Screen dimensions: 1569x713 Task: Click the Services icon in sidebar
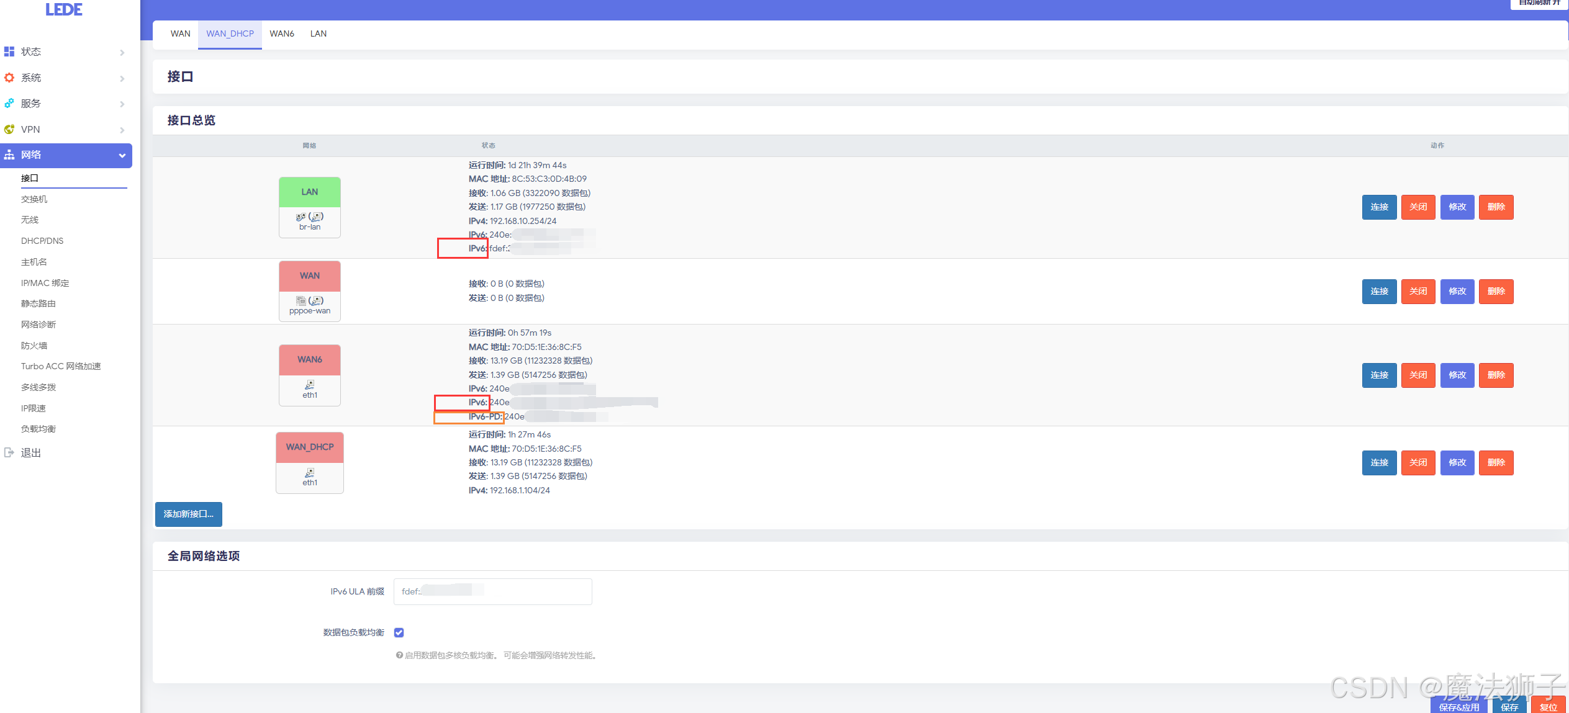pyautogui.click(x=9, y=103)
